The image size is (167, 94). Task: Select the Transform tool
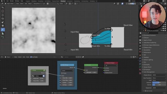3,26
